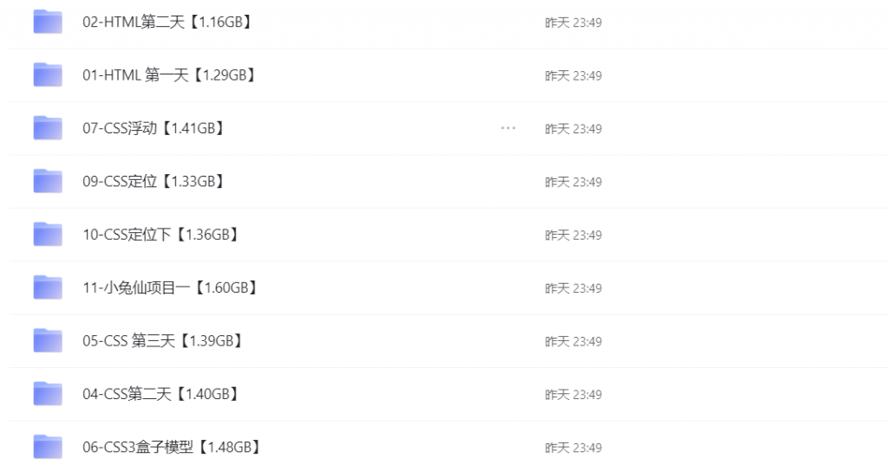Click the folder icon for 06-CSS3盒子模型
The image size is (888, 471).
coord(48,448)
